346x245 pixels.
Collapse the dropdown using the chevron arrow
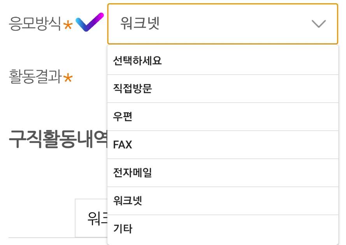(x=318, y=24)
